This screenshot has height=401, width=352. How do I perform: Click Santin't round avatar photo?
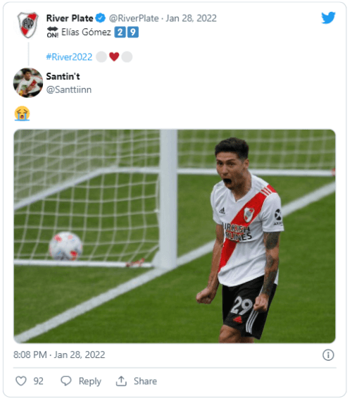[x=28, y=82]
